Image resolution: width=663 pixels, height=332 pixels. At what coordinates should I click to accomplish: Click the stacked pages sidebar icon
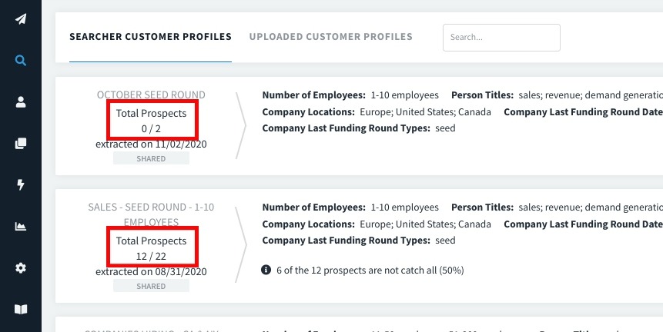coord(21,144)
